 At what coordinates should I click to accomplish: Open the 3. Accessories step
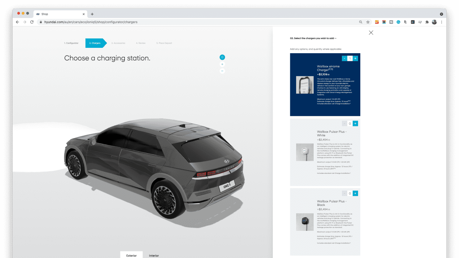(x=118, y=43)
